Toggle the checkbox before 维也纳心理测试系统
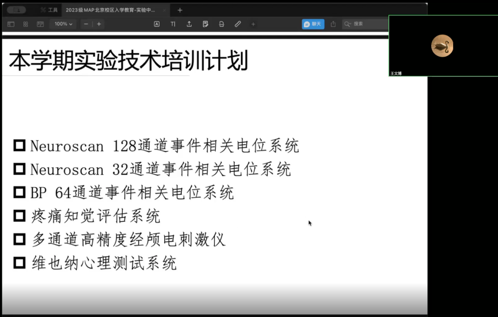Screen dimensions: 498x317 click(x=19, y=263)
